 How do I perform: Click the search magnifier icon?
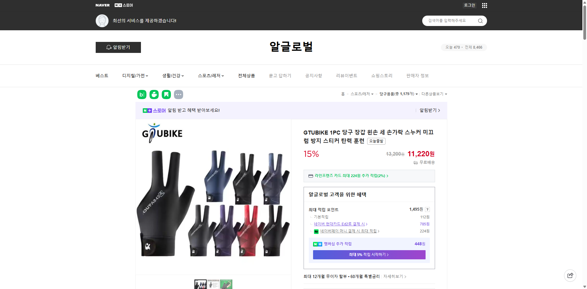tap(480, 20)
